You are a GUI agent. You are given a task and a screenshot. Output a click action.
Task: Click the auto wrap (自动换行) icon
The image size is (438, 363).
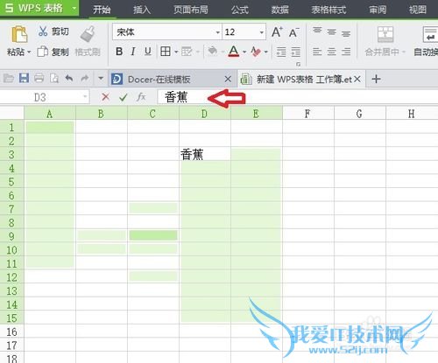pos(431,34)
